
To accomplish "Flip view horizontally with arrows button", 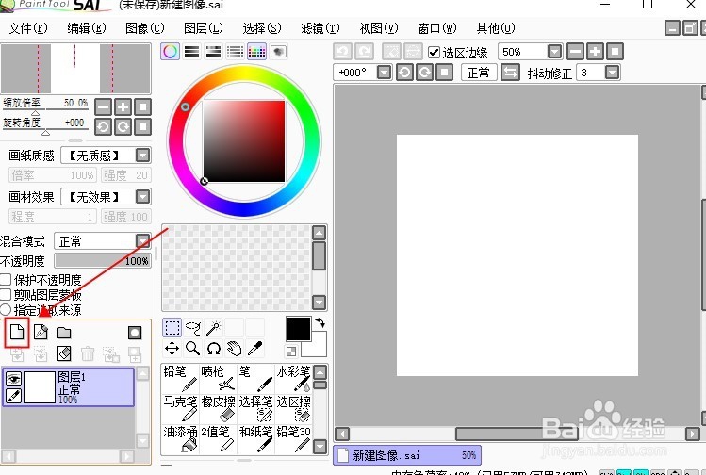I will click(510, 72).
